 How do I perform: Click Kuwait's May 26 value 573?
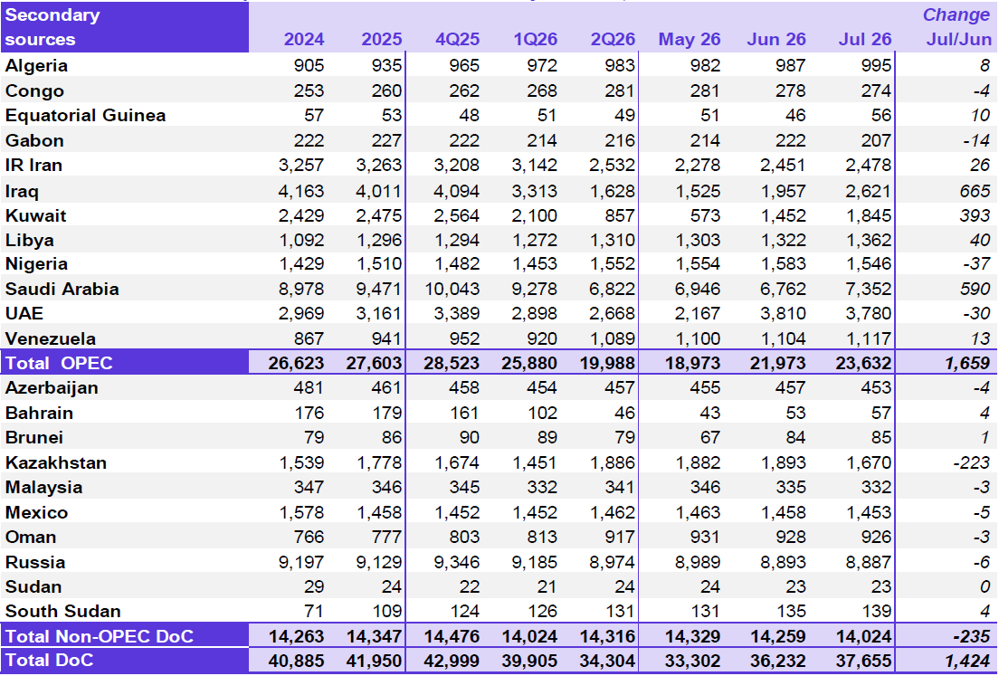pos(705,215)
